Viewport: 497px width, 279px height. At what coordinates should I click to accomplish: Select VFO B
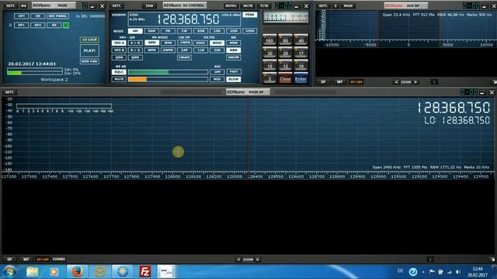tap(119, 50)
